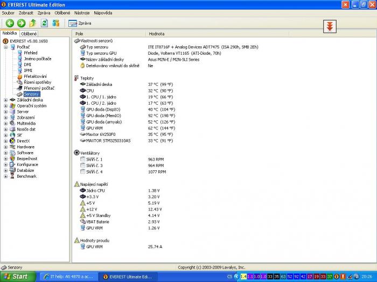Open the users icon in toolbar
Viewport: 377px width, 282px height.
pyautogui.click(x=55, y=23)
